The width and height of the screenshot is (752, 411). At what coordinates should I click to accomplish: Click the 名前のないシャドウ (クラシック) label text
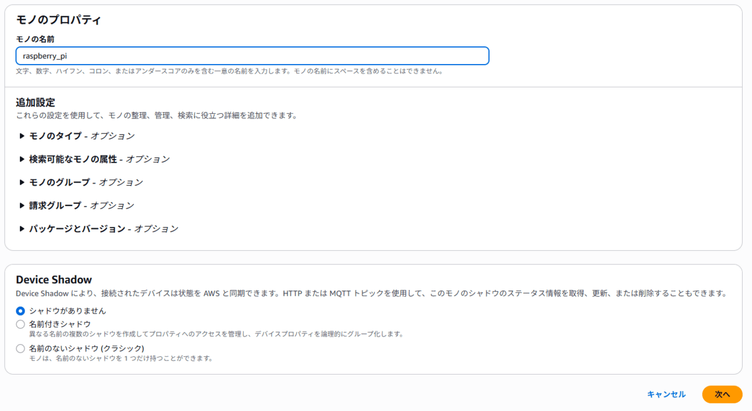point(86,349)
